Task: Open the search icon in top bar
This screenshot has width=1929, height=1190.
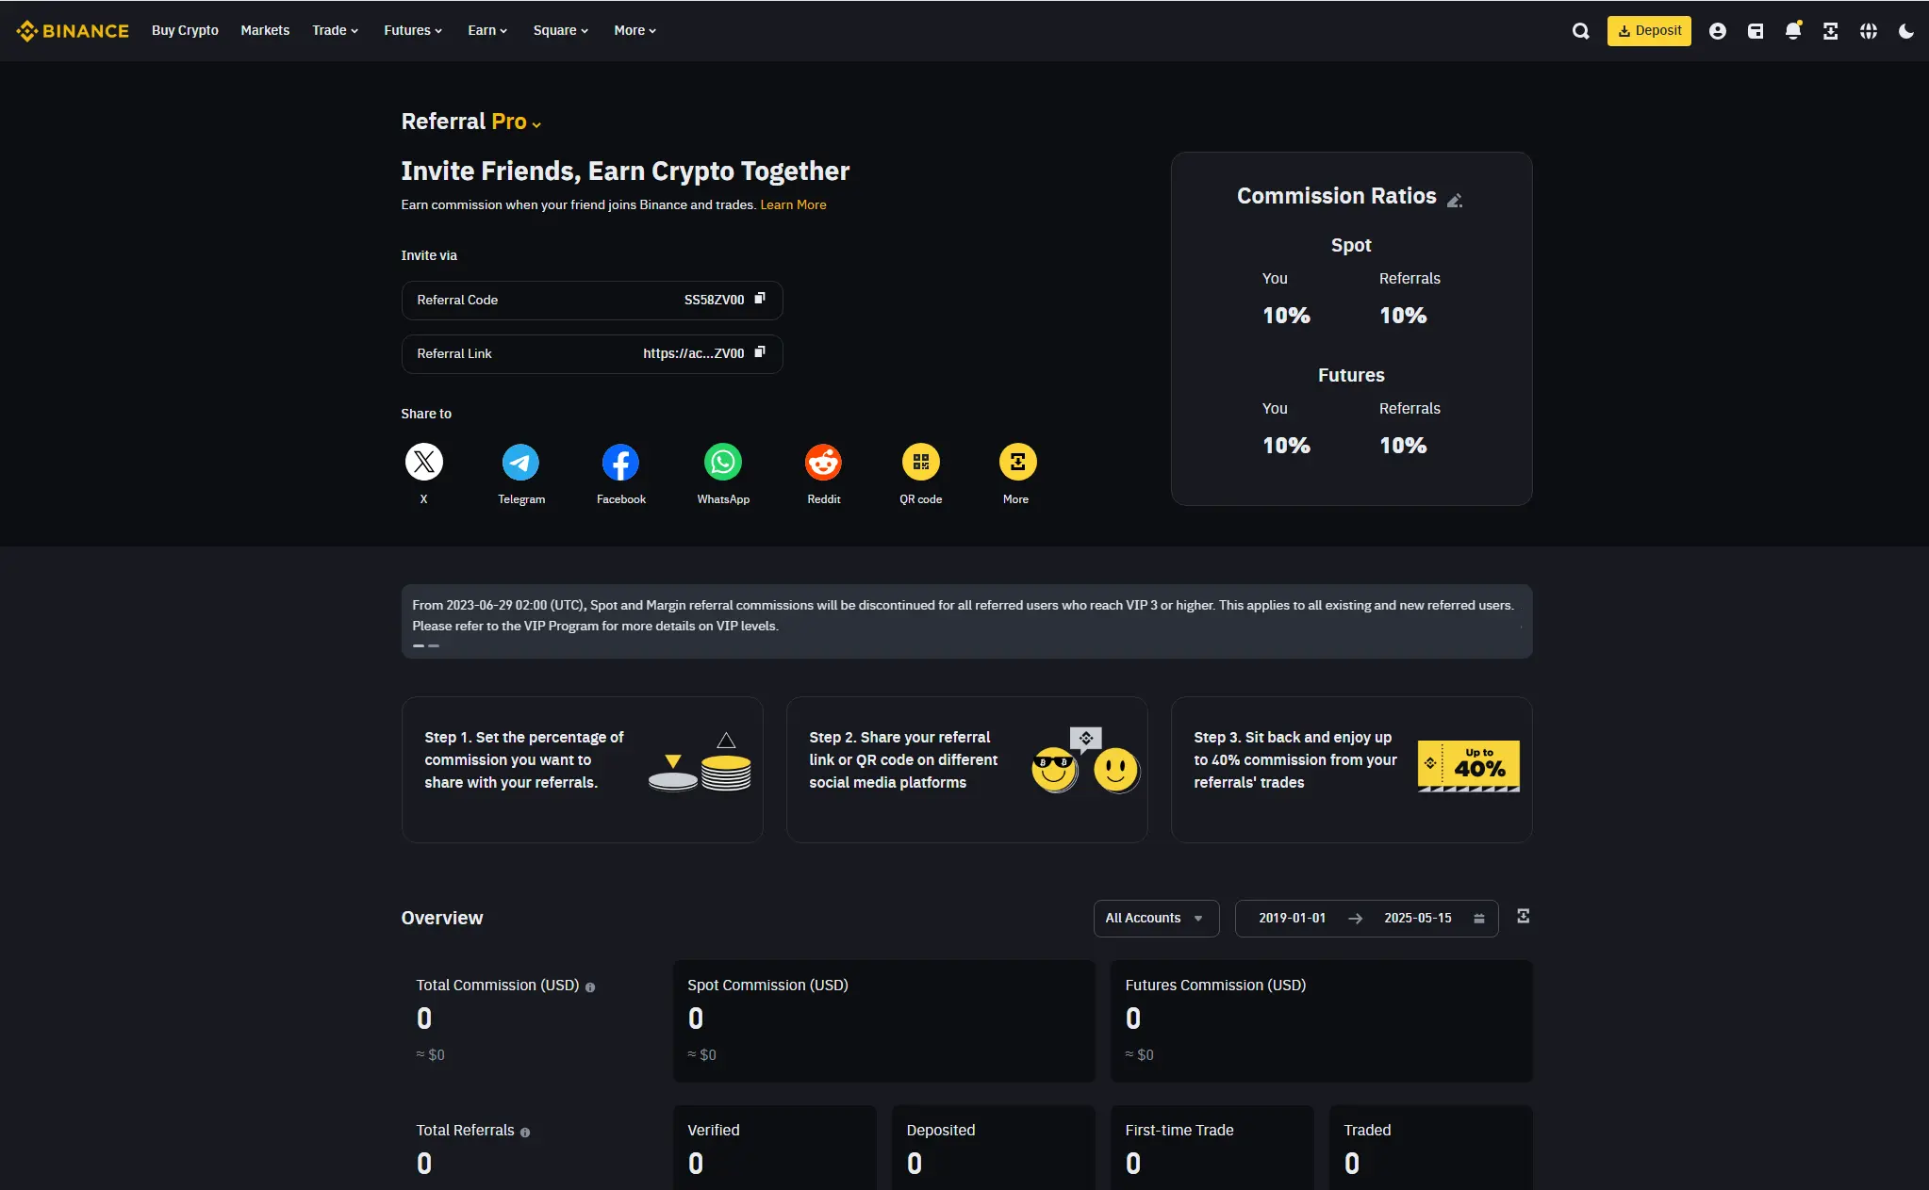Action: click(x=1581, y=31)
